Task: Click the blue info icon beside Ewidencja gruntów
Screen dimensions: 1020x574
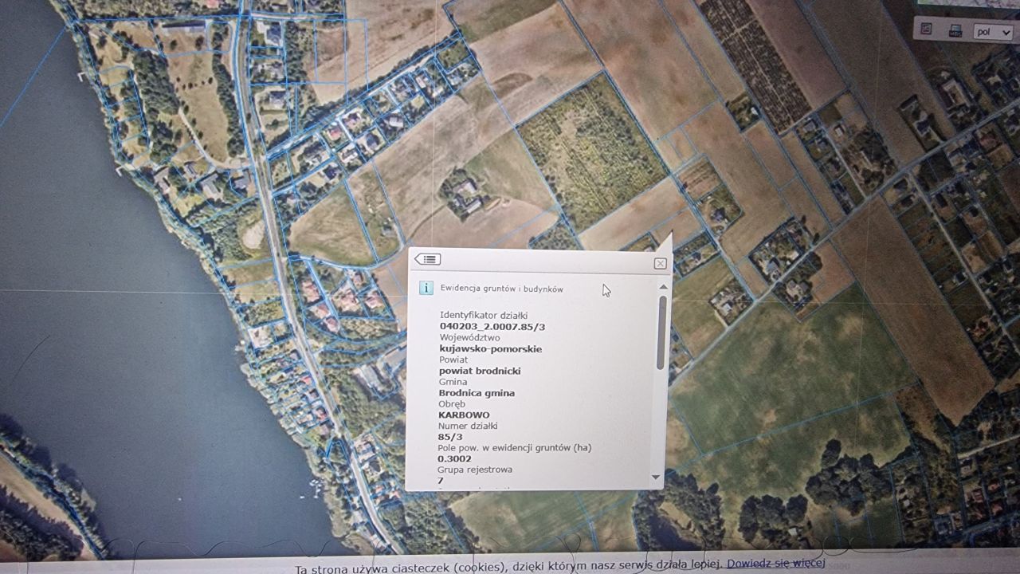Action: pyautogui.click(x=426, y=289)
